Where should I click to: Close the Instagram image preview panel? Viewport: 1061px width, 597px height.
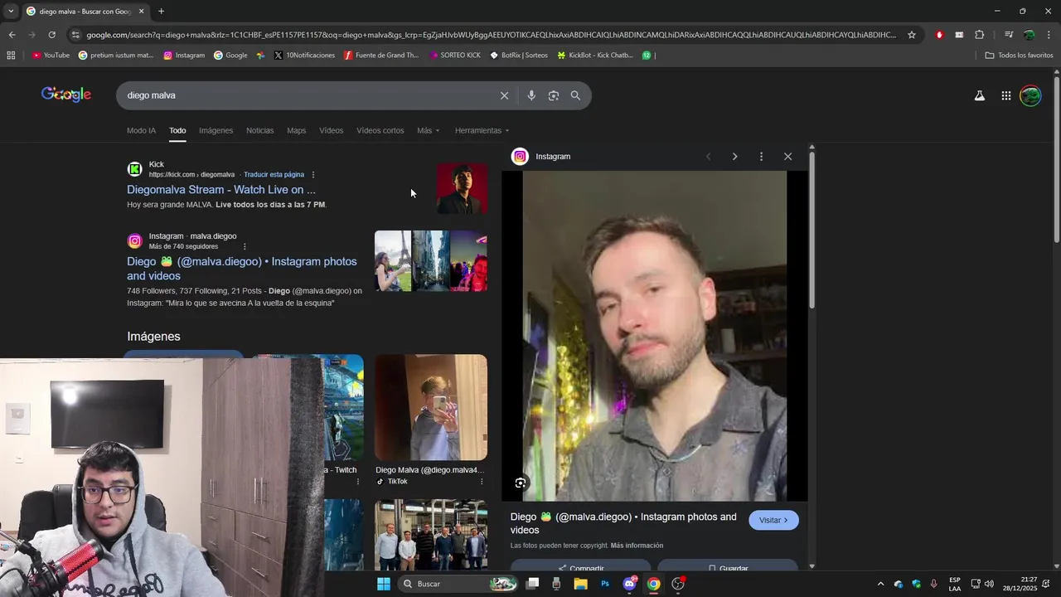coord(787,157)
